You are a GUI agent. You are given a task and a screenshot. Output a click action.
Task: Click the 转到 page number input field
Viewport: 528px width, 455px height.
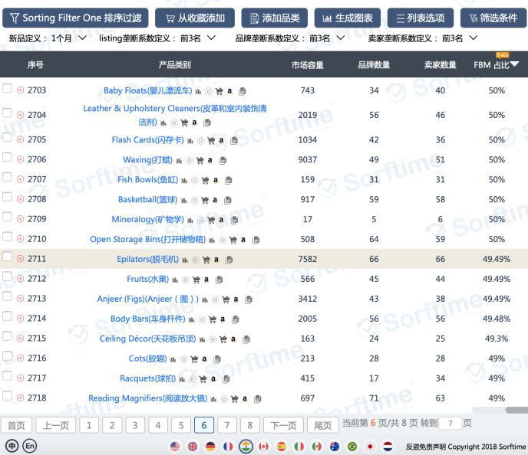click(x=450, y=424)
